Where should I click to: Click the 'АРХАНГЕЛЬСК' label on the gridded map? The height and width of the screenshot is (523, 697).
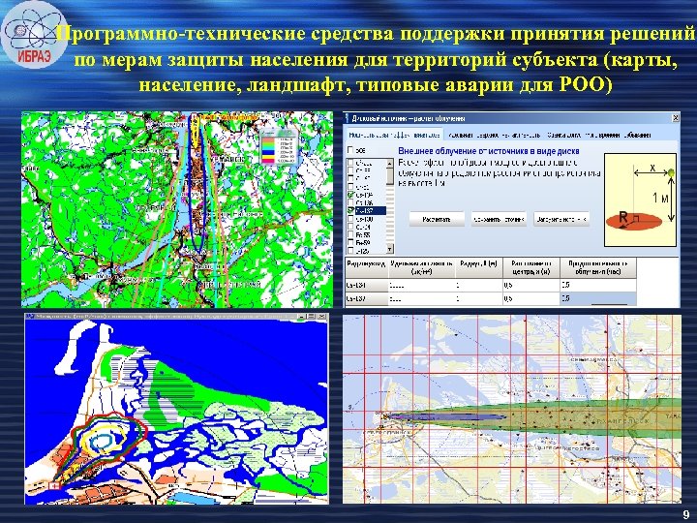click(620, 420)
